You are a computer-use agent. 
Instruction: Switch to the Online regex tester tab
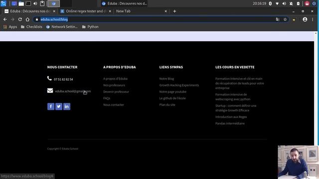click(x=85, y=11)
